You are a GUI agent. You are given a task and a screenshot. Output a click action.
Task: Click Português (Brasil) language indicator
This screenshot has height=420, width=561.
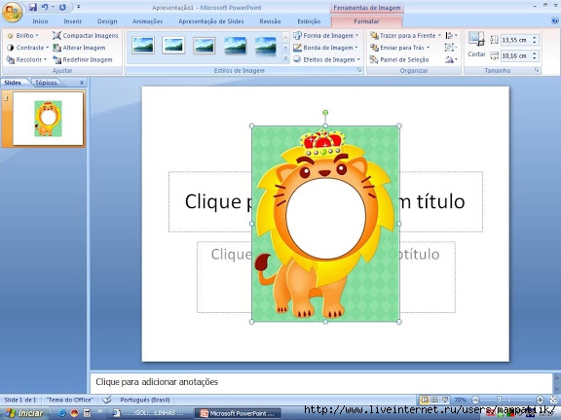tap(145, 400)
